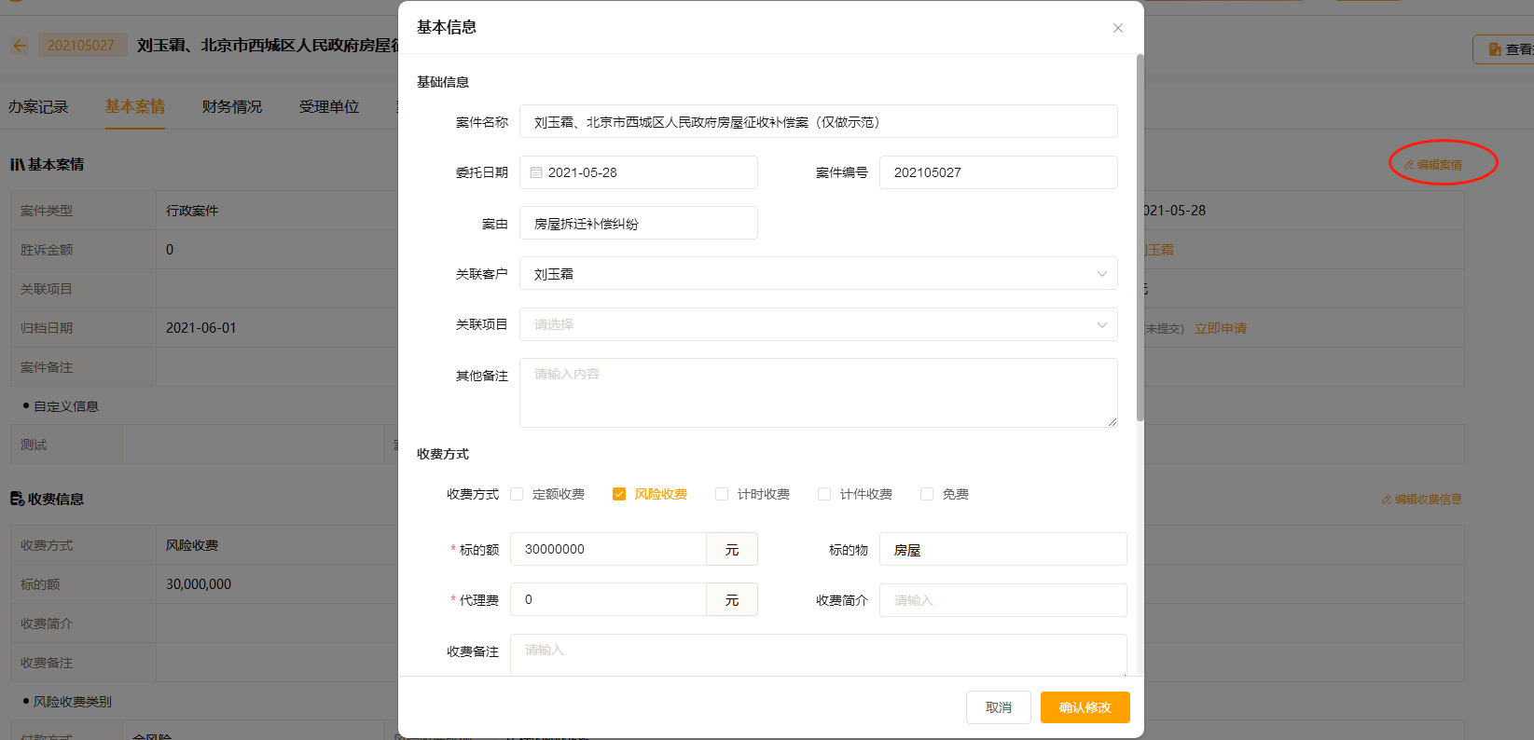Click the back arrow icon beside case number

pyautogui.click(x=20, y=45)
